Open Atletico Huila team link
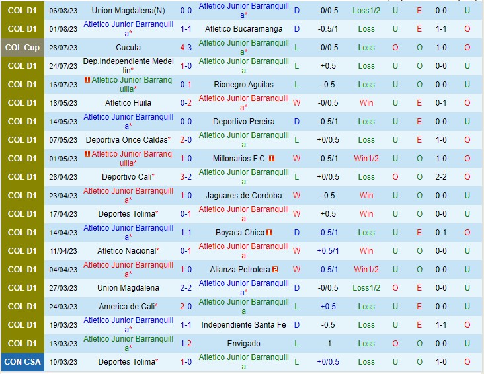Image resolution: width=484 pixels, height=374 pixels. point(128,103)
